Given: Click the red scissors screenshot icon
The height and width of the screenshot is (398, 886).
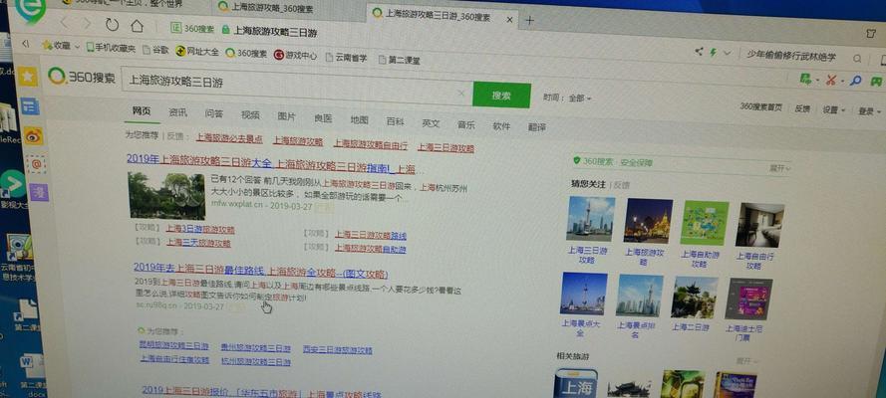Looking at the screenshot, I should click(830, 80).
